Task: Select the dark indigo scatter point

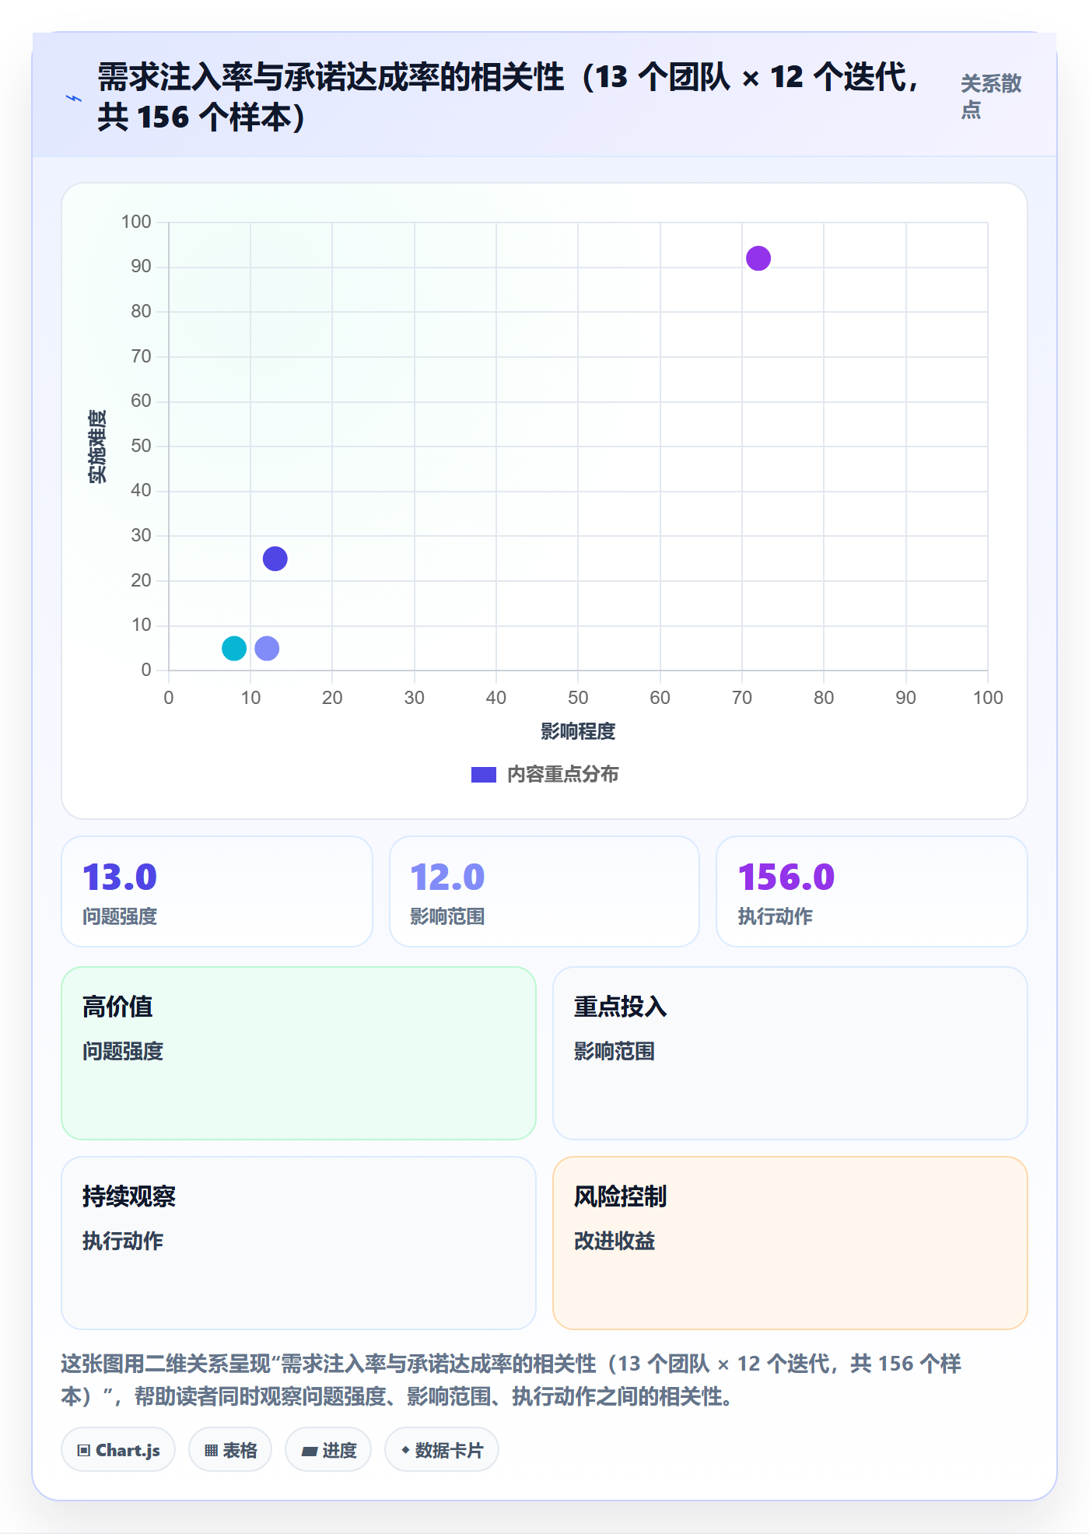Action: [x=275, y=559]
